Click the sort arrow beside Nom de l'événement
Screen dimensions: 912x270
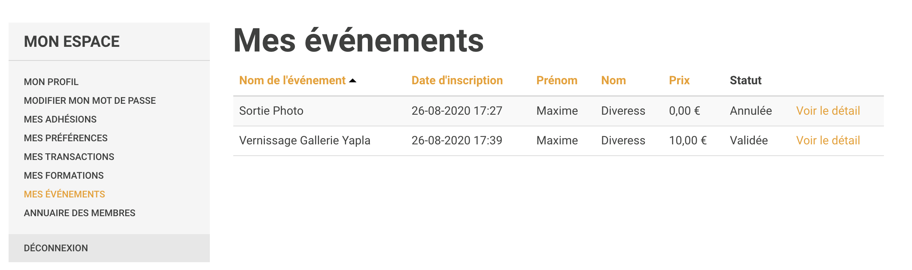[x=353, y=81]
